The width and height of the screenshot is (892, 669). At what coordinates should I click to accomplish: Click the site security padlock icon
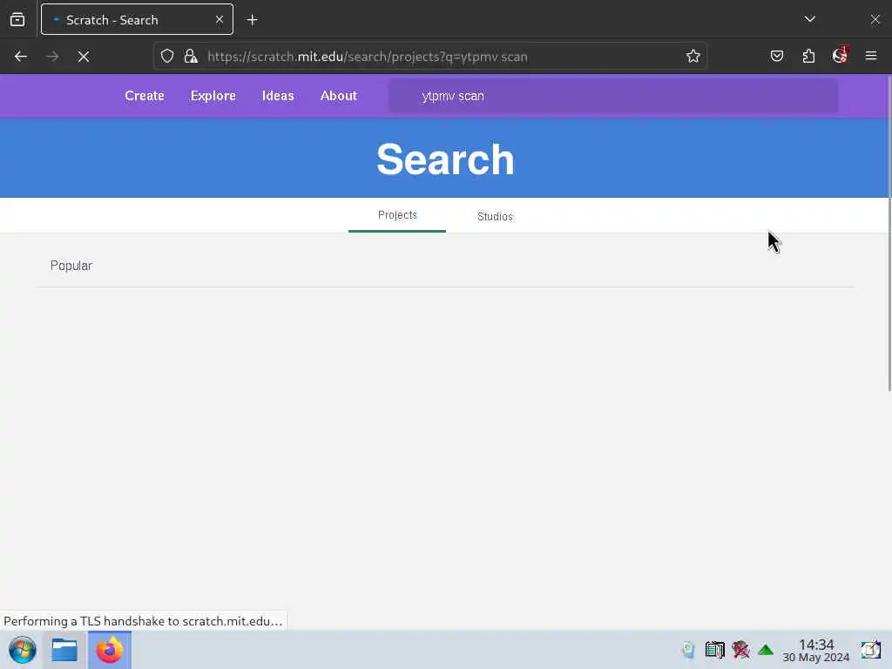pyautogui.click(x=191, y=57)
